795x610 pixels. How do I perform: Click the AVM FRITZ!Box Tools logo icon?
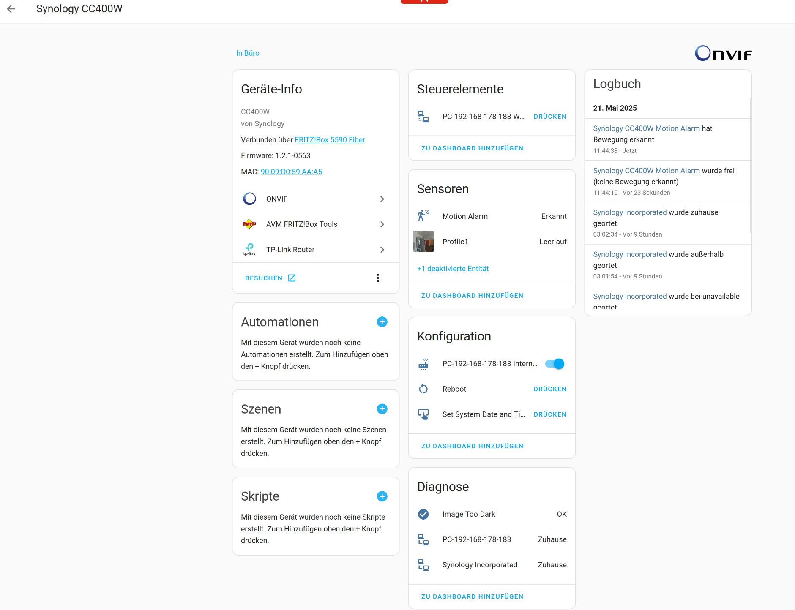pyautogui.click(x=249, y=224)
